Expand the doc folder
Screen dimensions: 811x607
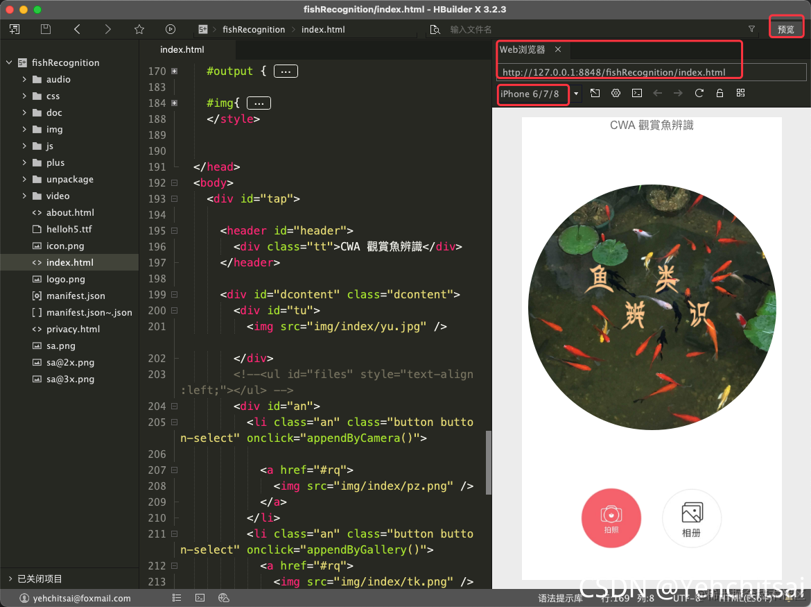pos(24,112)
